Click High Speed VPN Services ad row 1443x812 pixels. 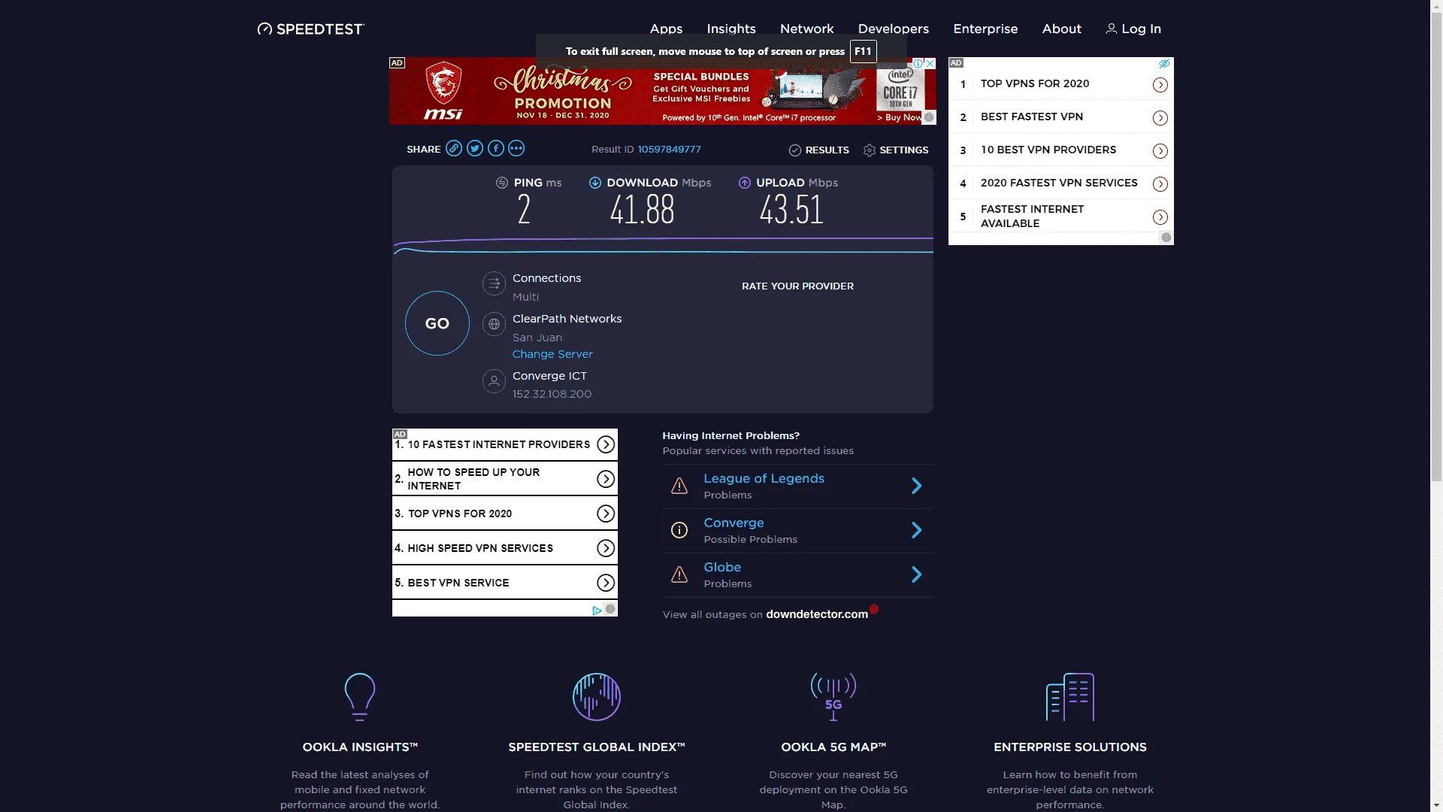click(x=504, y=548)
